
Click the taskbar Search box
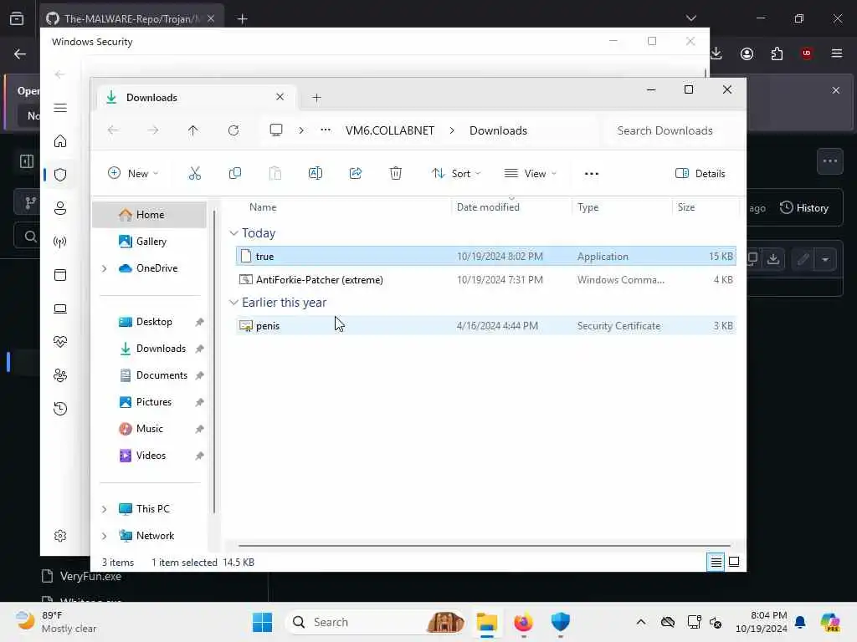[376, 622]
